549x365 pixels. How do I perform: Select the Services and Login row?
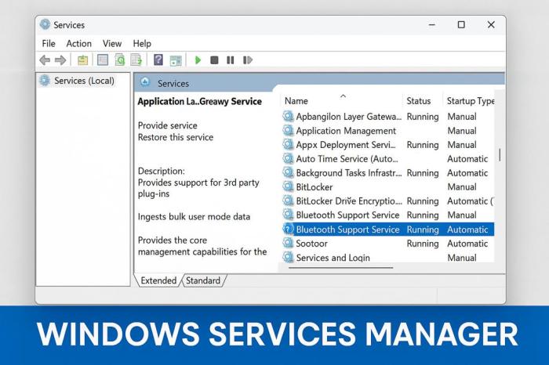click(388, 258)
